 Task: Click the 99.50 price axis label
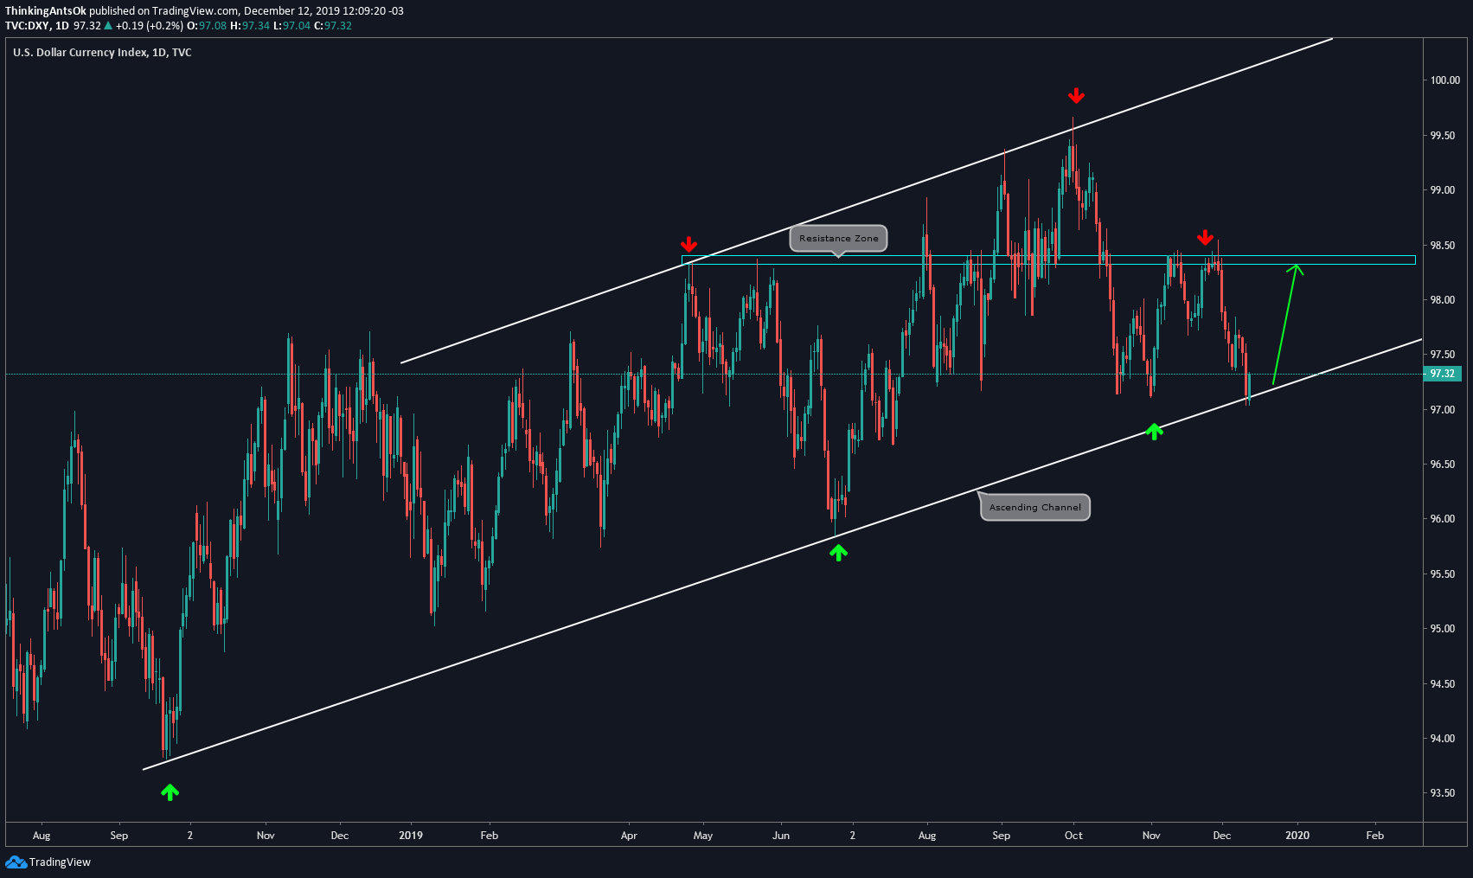tap(1443, 136)
